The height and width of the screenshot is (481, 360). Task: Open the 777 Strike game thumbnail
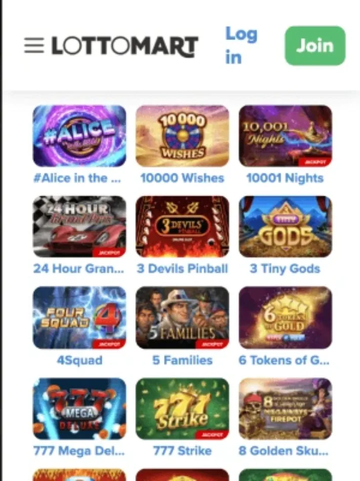pos(182,408)
